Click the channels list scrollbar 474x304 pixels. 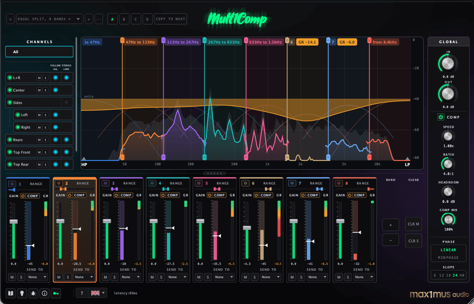(77, 94)
